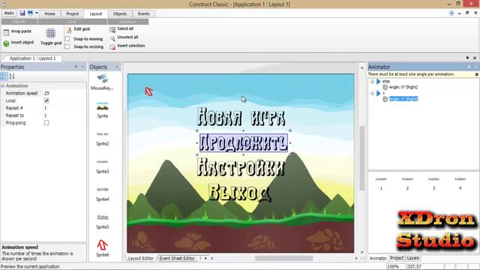The height and width of the screenshot is (270, 480).
Task: Click the categorized view icon in Properties
Action: point(4,76)
